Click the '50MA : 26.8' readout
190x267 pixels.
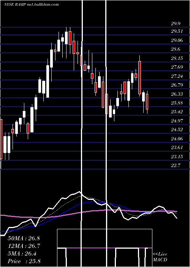(24, 238)
